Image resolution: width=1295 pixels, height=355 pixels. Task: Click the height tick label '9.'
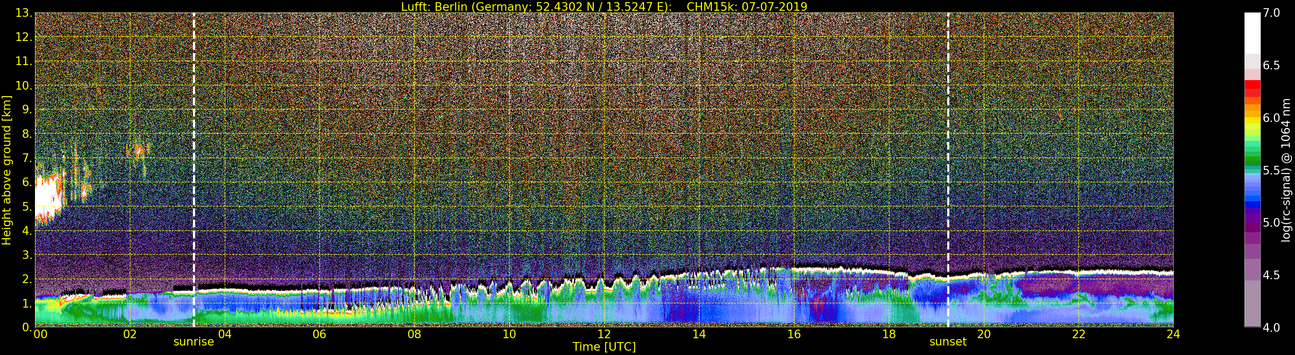pyautogui.click(x=27, y=109)
